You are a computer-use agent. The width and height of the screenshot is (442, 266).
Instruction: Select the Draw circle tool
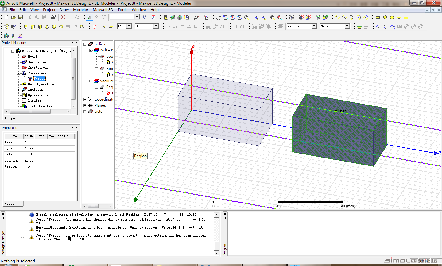click(x=385, y=17)
